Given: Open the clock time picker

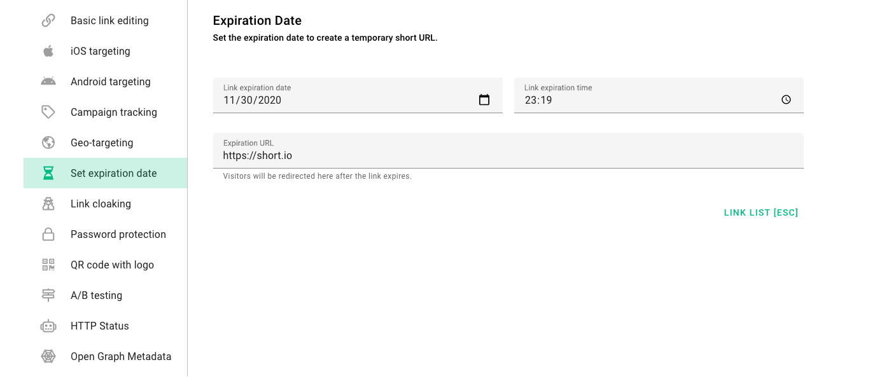Looking at the screenshot, I should [x=786, y=100].
